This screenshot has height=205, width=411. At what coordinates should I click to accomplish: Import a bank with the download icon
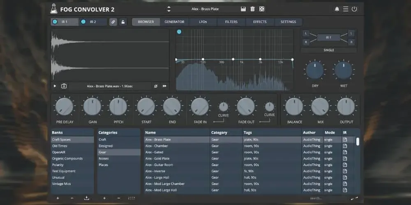[86, 198]
